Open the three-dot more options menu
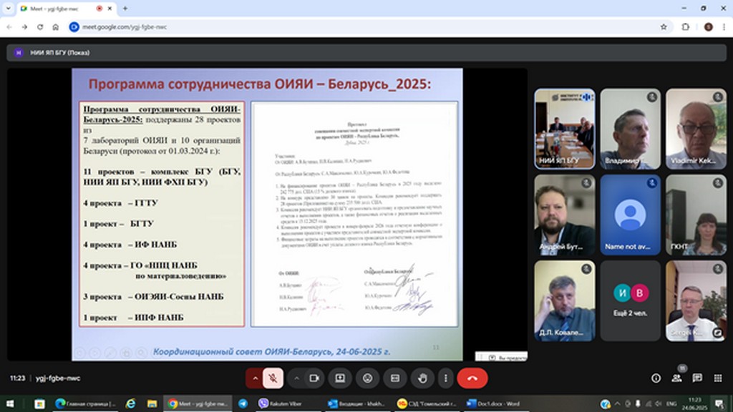The image size is (733, 412). click(x=446, y=378)
